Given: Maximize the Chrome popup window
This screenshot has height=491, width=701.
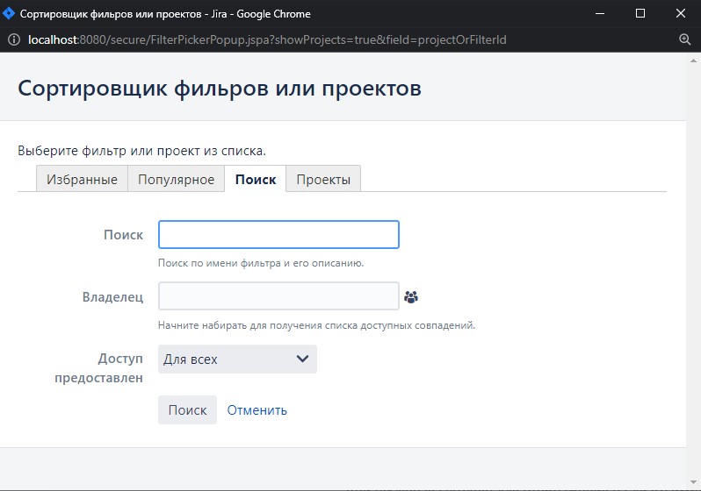Looking at the screenshot, I should coord(640,13).
